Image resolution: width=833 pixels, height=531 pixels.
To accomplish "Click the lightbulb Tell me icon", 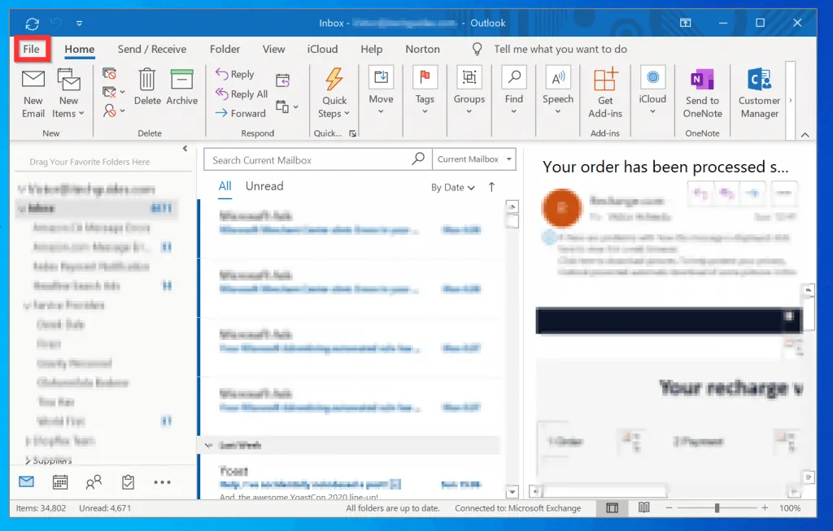I will 477,49.
